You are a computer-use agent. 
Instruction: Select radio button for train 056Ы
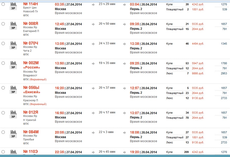[x=3, y=88]
